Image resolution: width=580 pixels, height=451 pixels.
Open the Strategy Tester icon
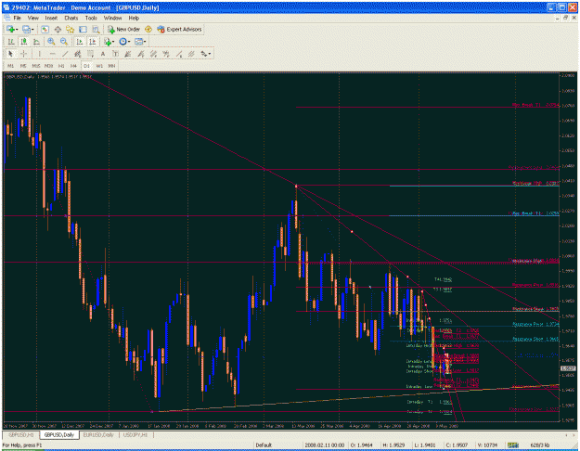point(96,29)
